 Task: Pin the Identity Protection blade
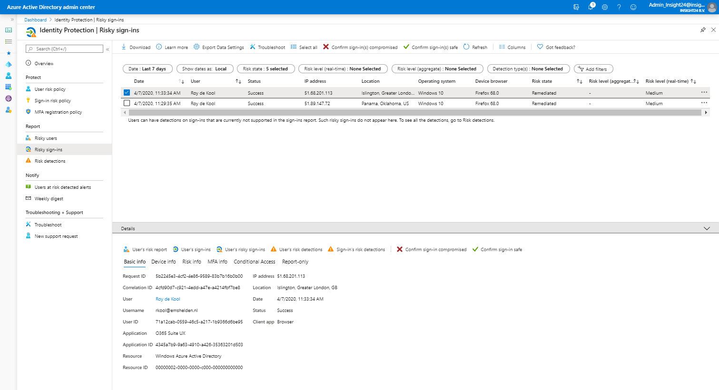click(x=703, y=30)
